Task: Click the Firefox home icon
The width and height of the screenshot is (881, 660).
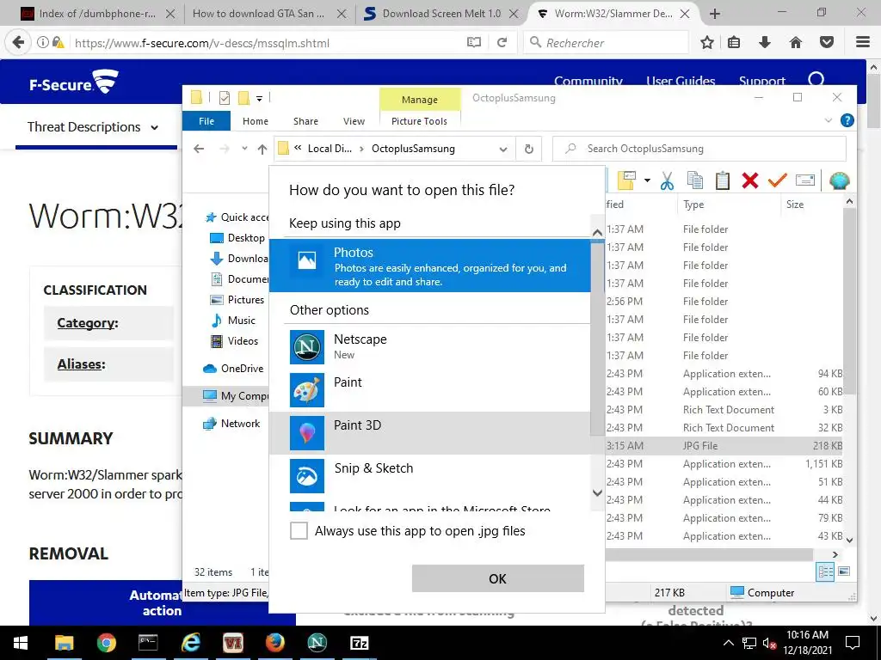Action: (x=796, y=42)
